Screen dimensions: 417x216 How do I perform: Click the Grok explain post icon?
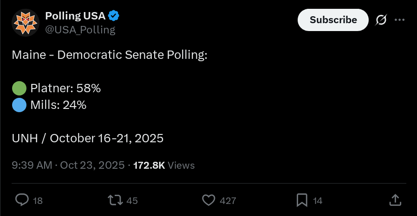[x=381, y=20]
